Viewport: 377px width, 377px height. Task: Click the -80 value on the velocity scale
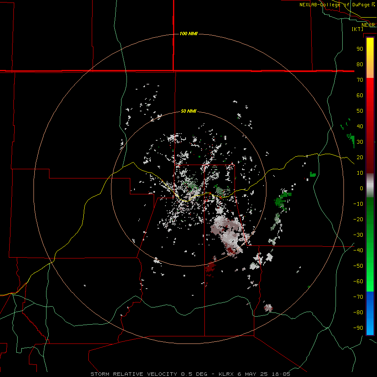[358, 312]
